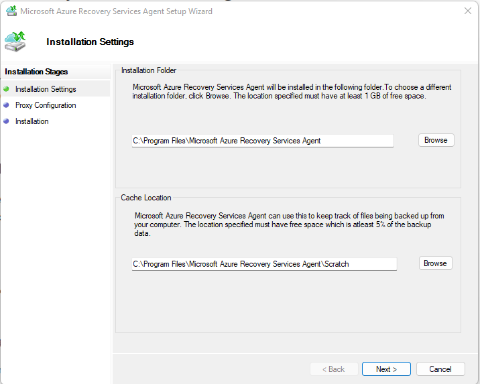Click the Installation Folder group label
This screenshot has width=480, height=384.
click(x=149, y=70)
